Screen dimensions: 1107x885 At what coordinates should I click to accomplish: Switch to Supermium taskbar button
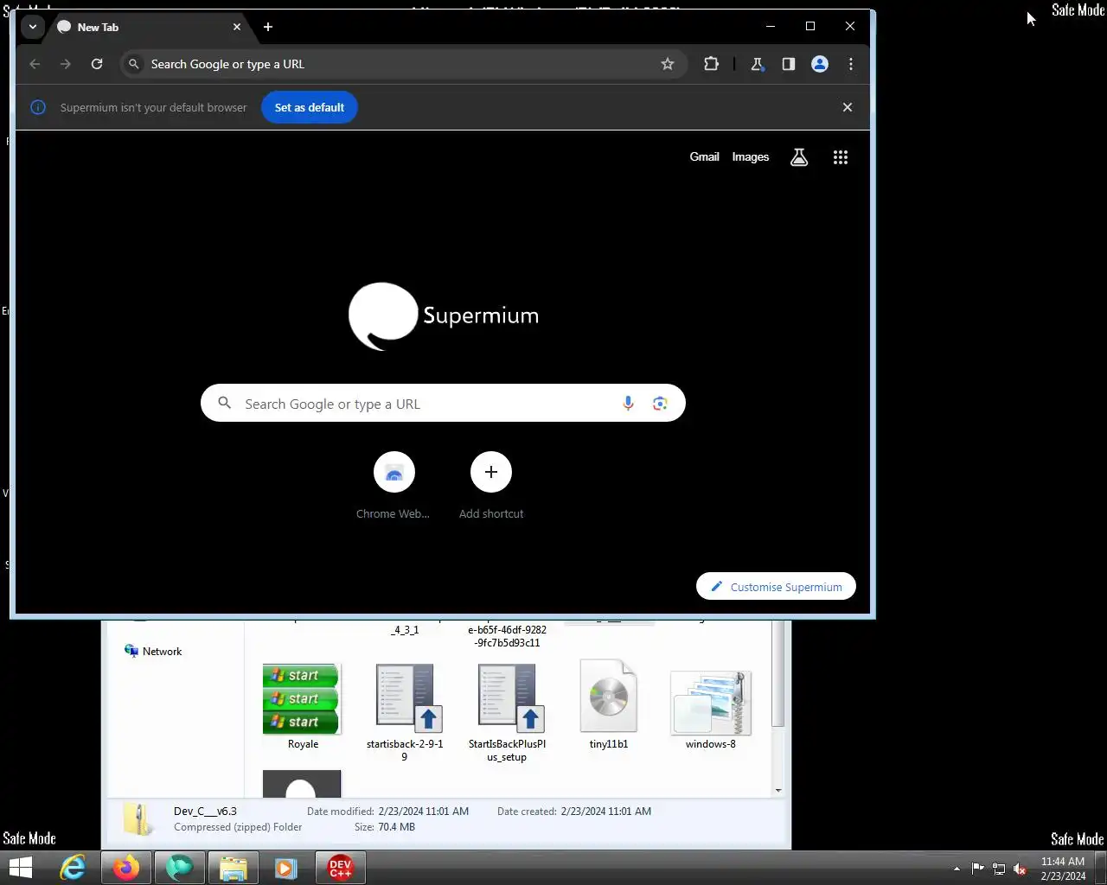(180, 868)
